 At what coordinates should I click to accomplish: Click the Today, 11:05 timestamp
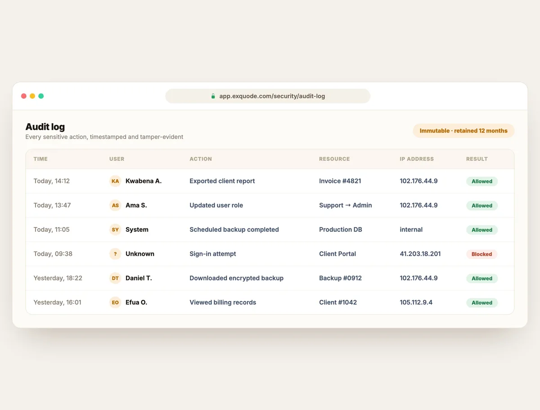click(52, 230)
